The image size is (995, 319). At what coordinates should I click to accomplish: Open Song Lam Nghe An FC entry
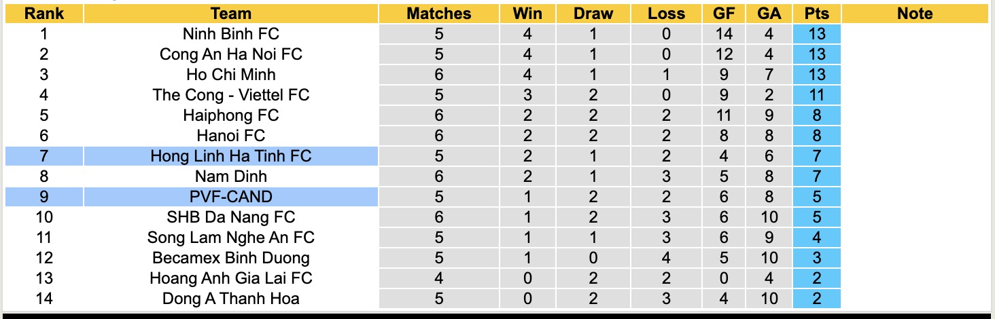(231, 238)
